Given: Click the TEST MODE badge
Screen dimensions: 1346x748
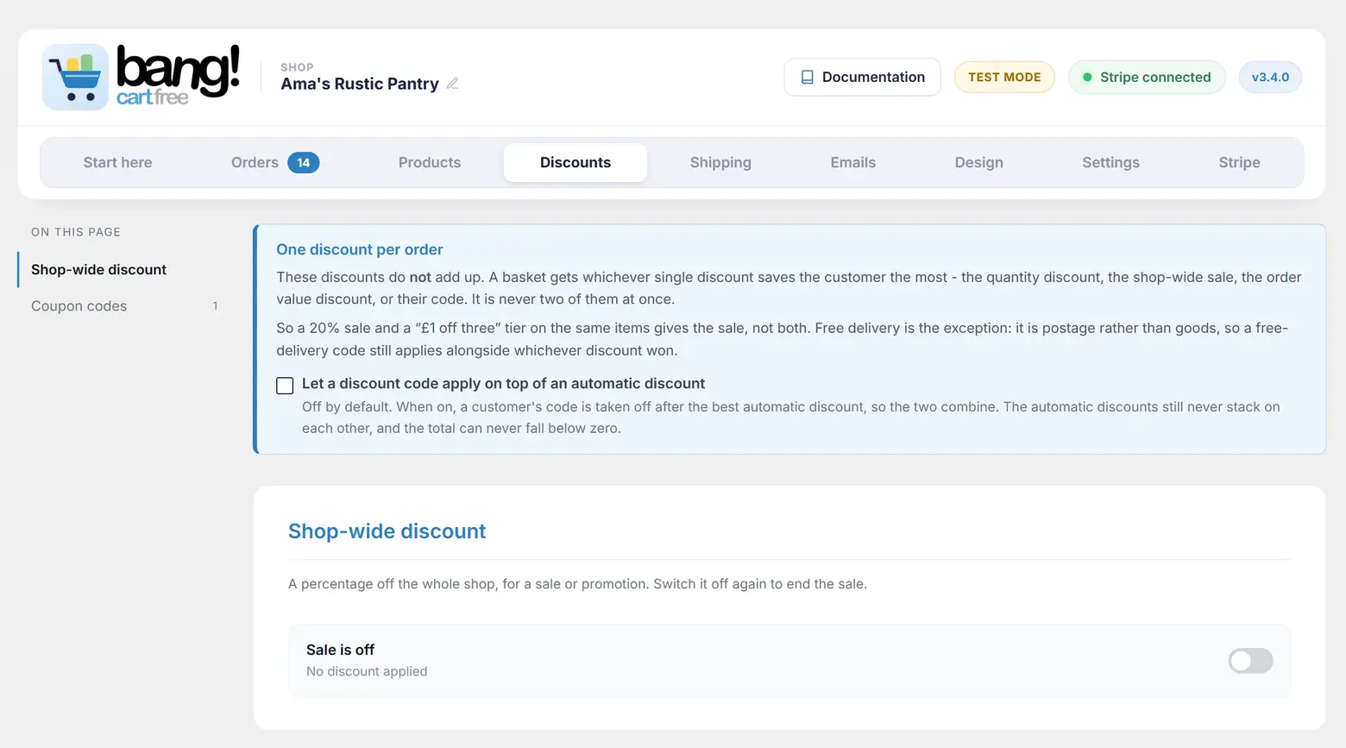Looking at the screenshot, I should pos(1004,77).
